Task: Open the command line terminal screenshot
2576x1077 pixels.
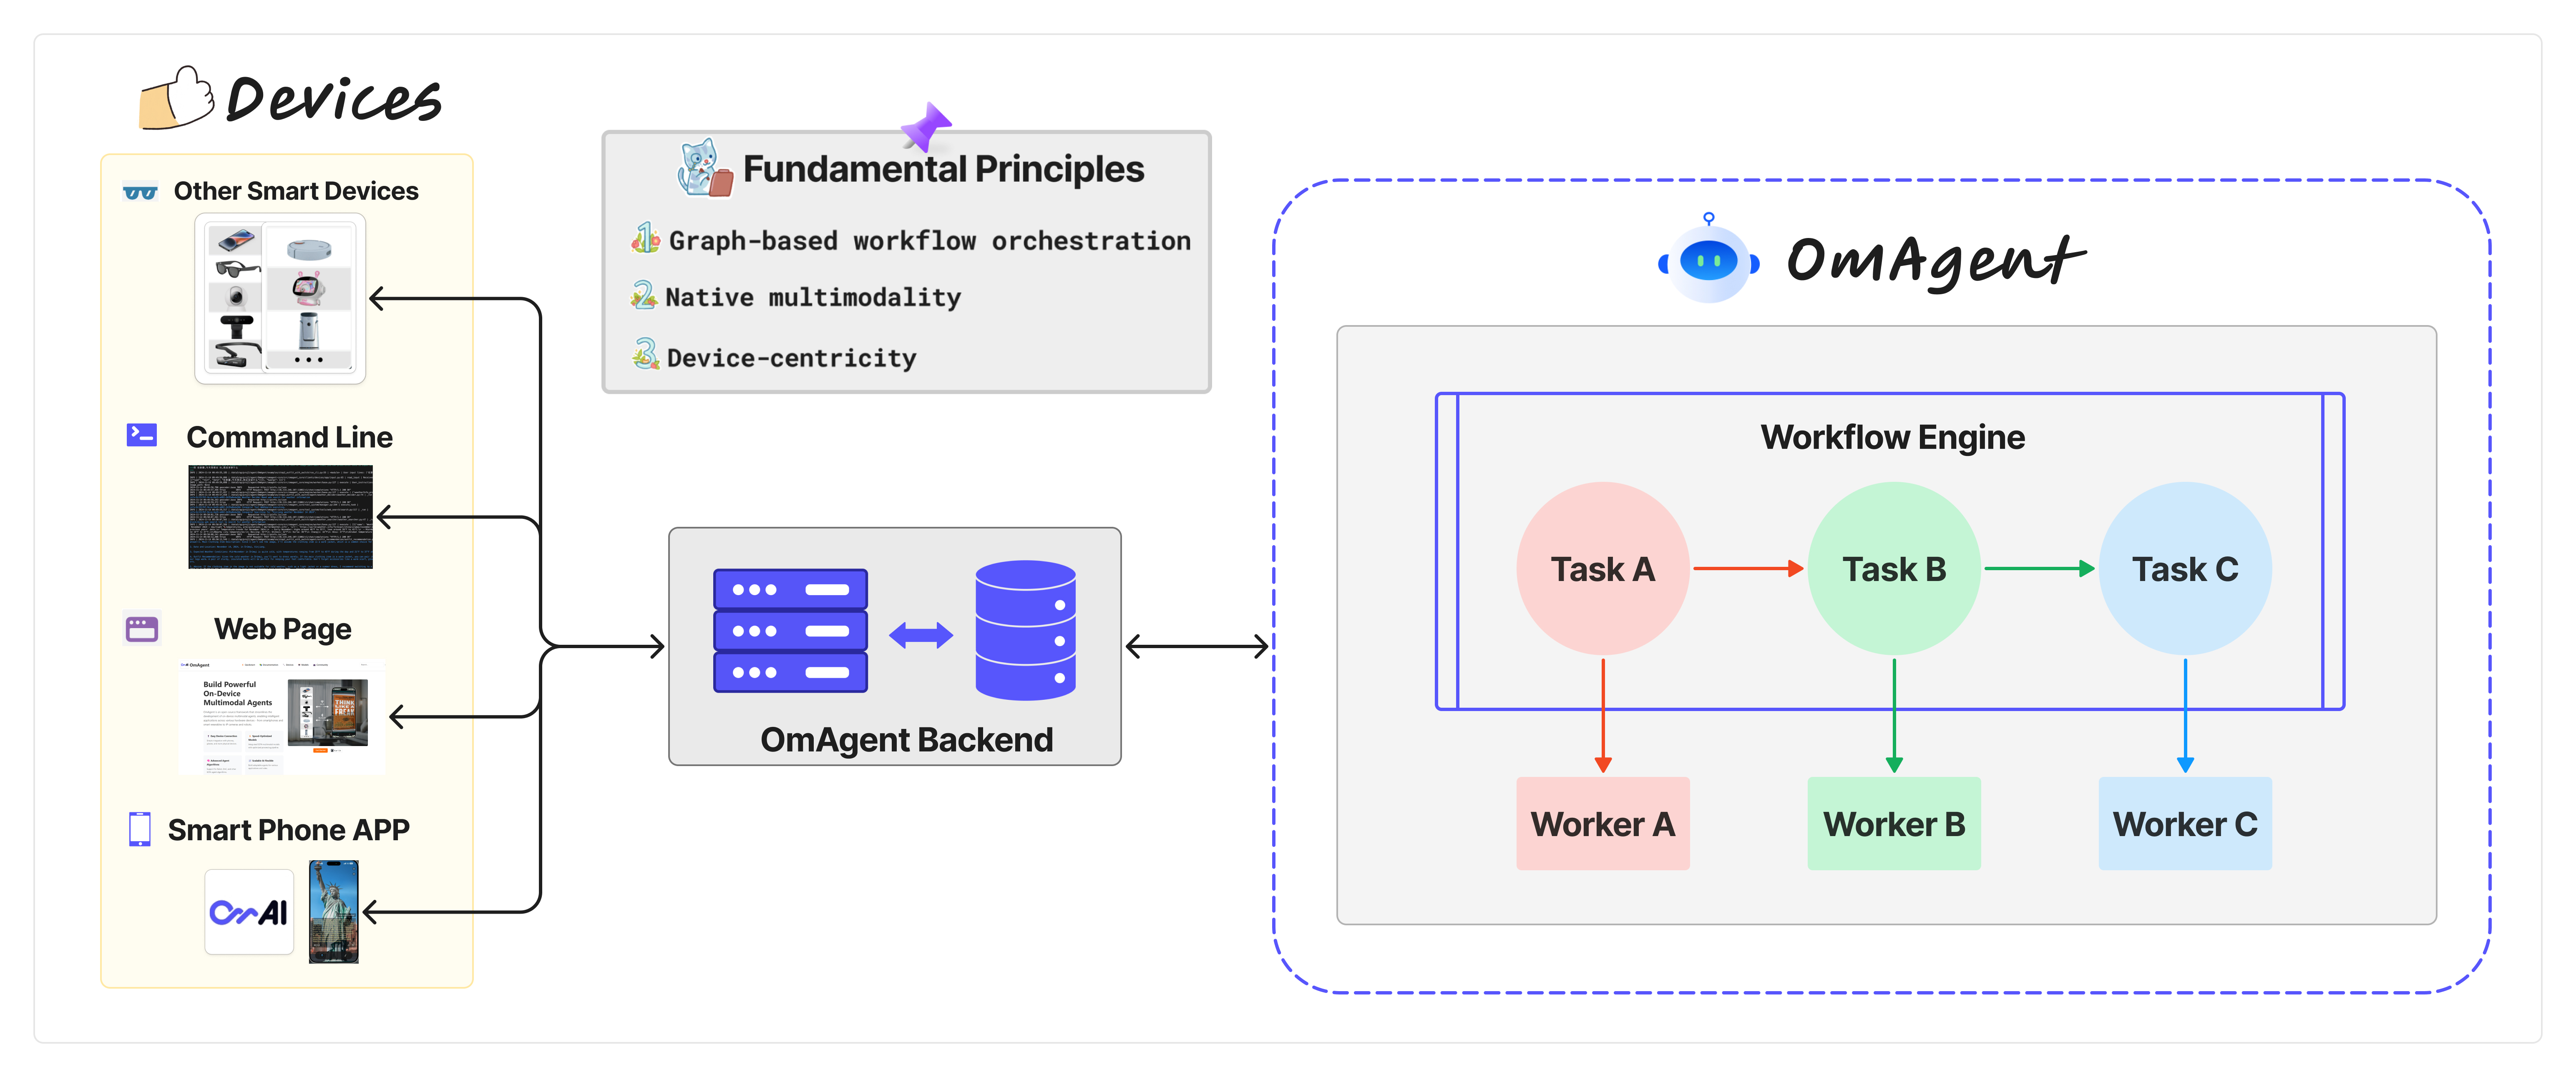Action: pyautogui.click(x=280, y=516)
